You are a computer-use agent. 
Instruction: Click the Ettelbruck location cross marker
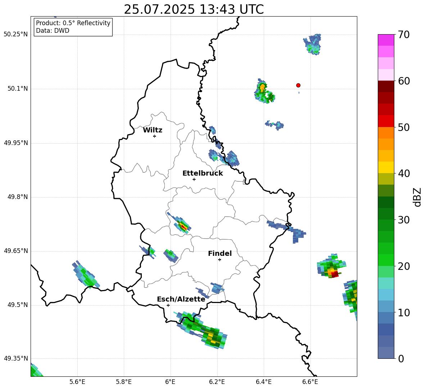194,179
